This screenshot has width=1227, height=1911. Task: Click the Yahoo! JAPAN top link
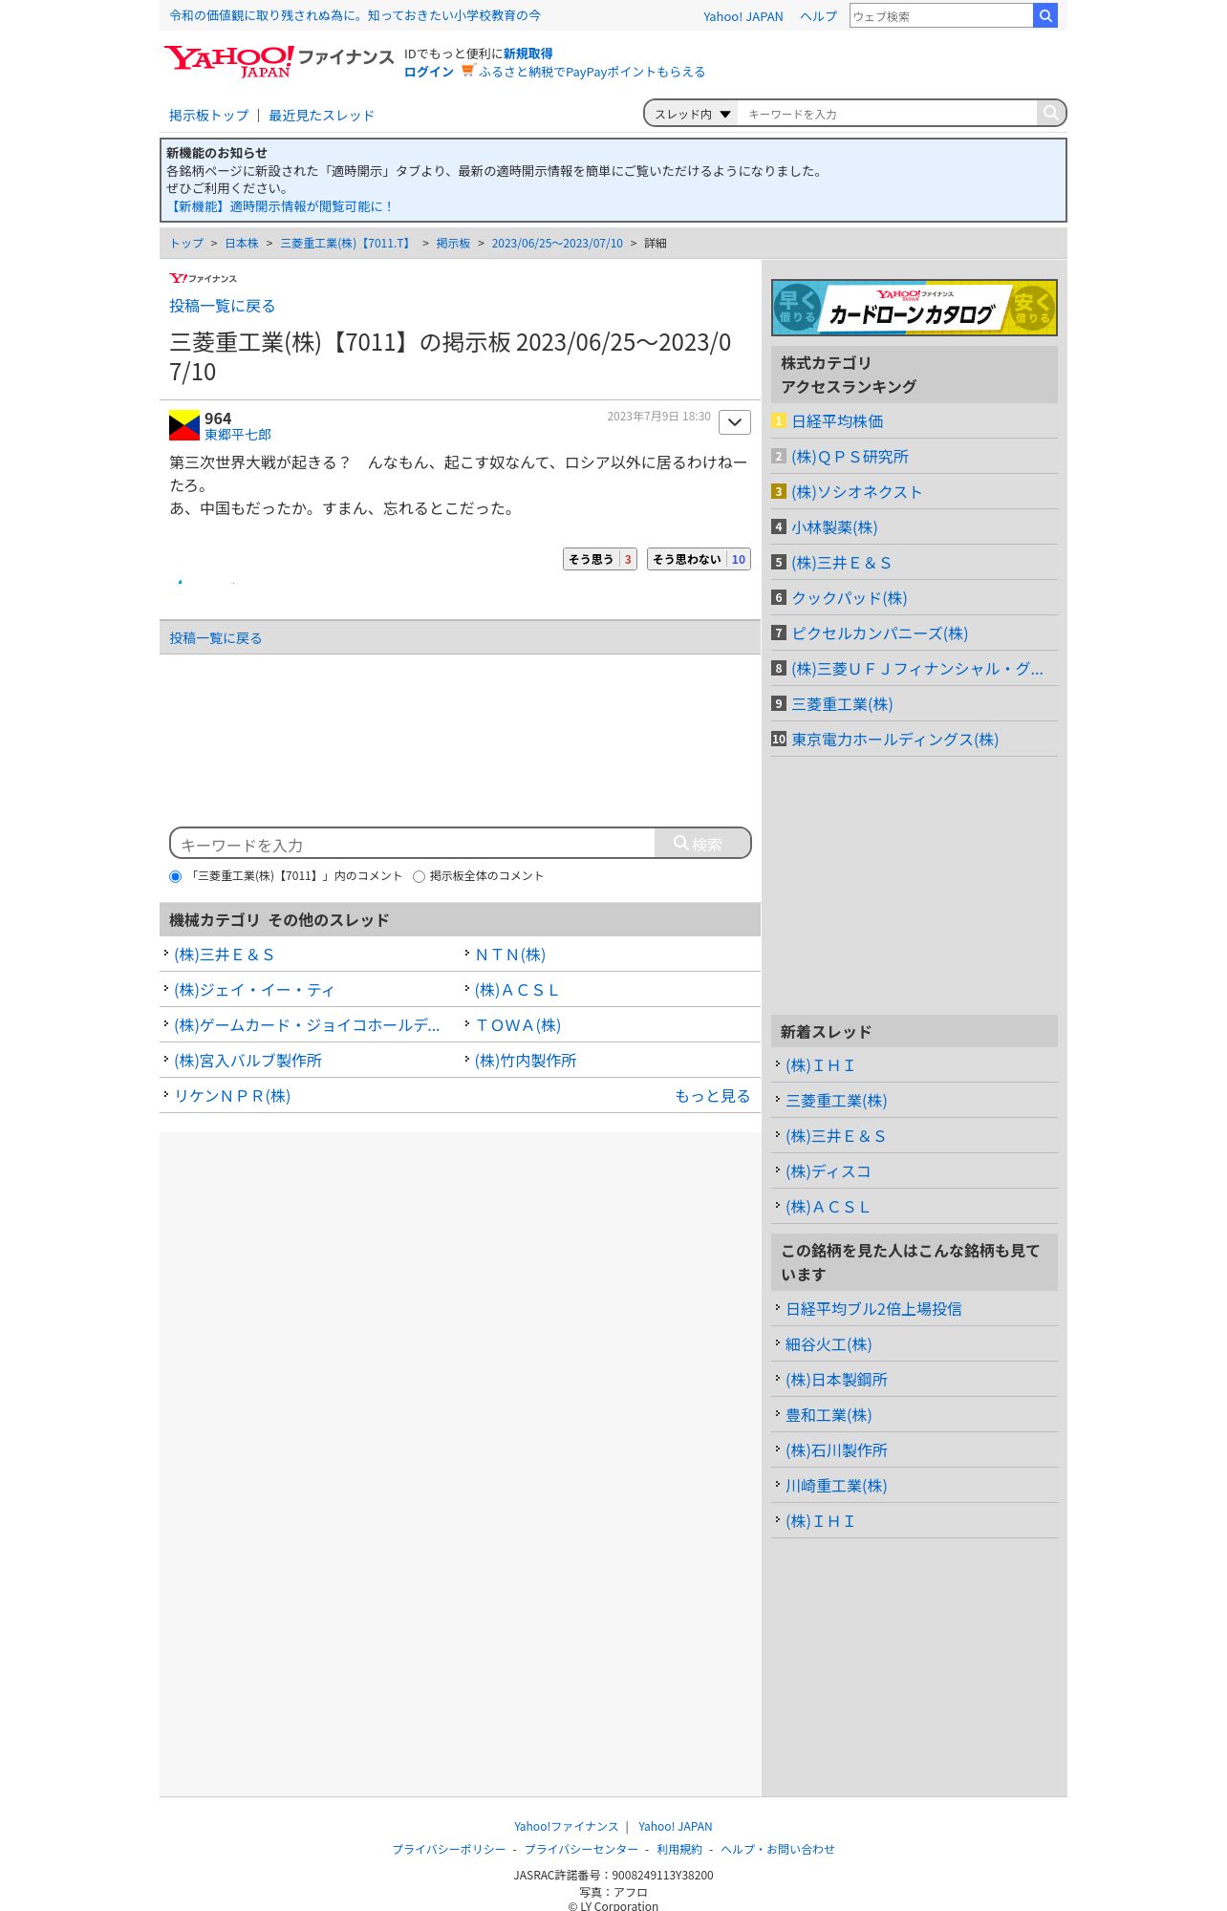coord(743,16)
